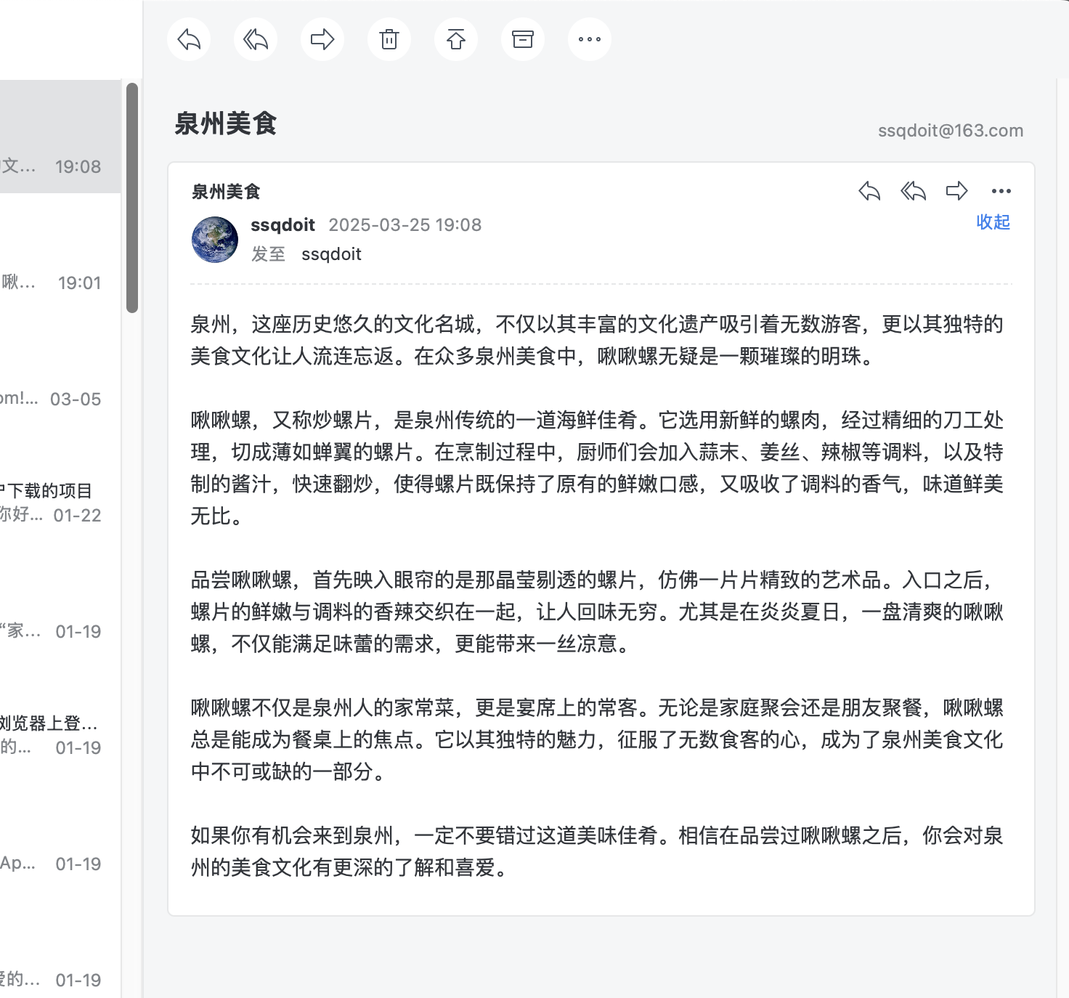This screenshot has width=1069, height=998.
Task: Archive the email using box icon
Action: [523, 39]
